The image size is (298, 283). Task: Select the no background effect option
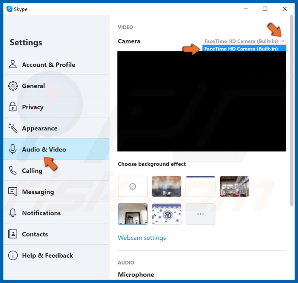(x=132, y=187)
